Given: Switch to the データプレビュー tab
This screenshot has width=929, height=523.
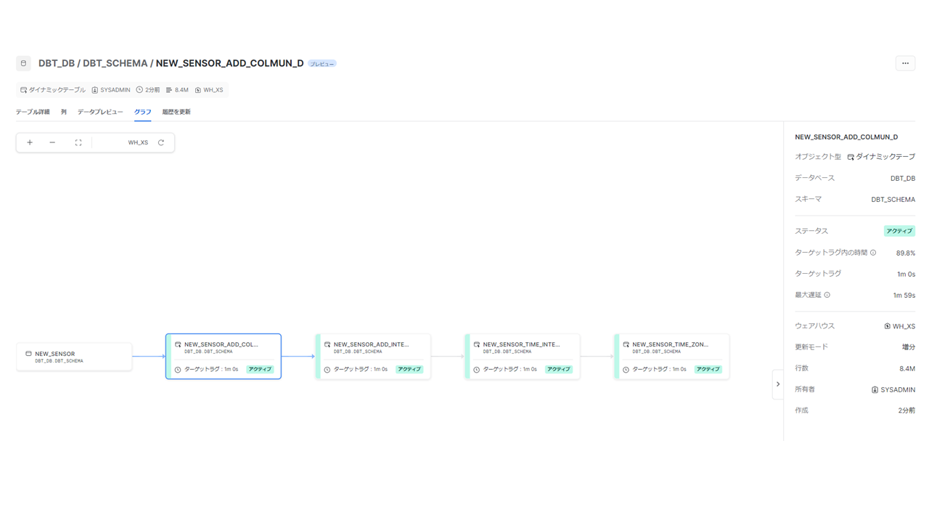Looking at the screenshot, I should (x=100, y=112).
